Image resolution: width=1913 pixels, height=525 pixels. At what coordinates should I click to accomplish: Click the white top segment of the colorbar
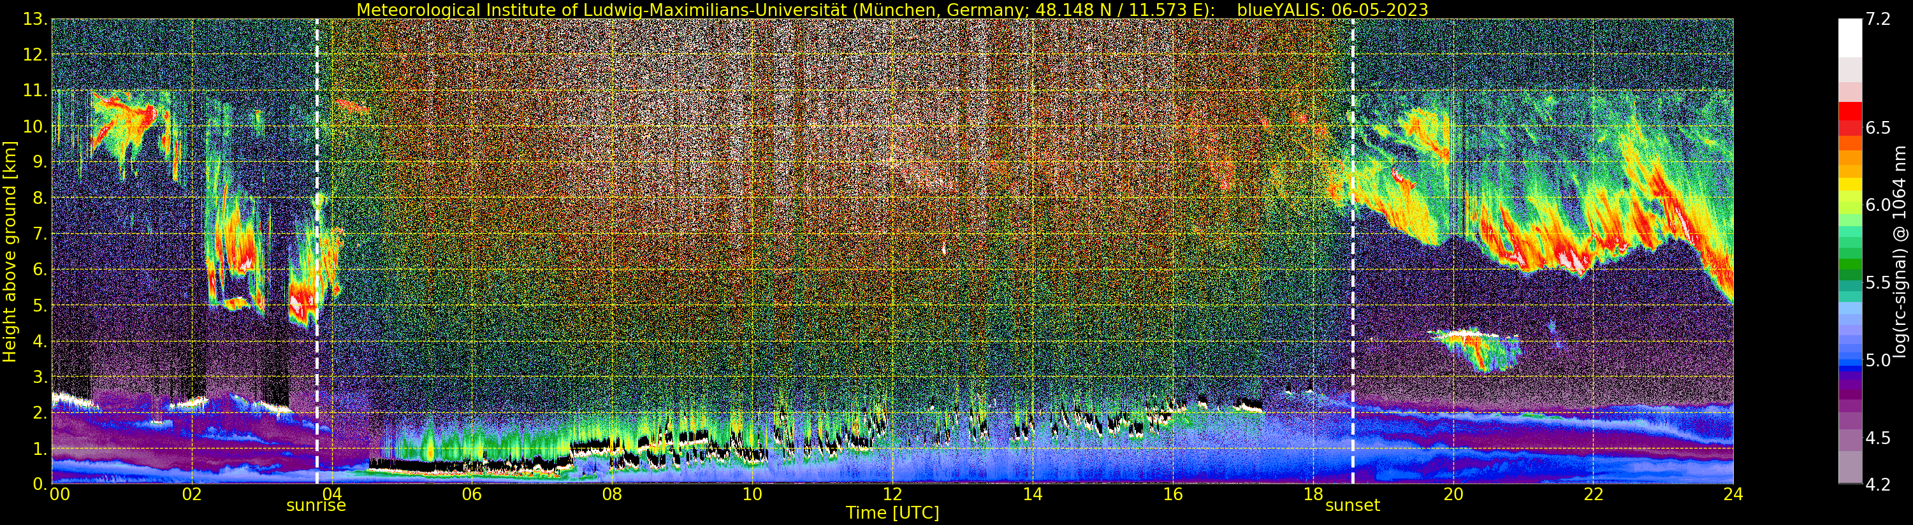1850,37
